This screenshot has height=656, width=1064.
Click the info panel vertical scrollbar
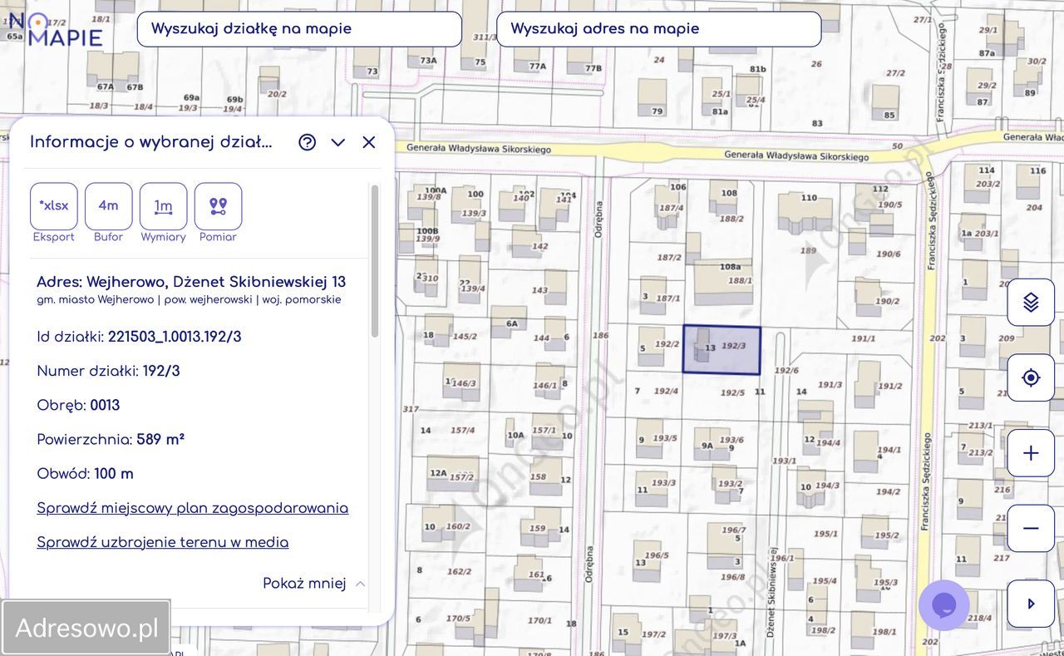pos(375,261)
